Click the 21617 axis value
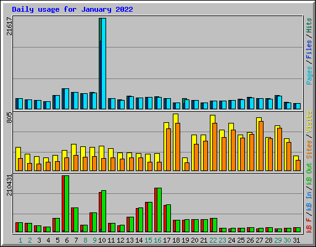Image resolution: width=316 pixels, height=247 pixels. click(x=9, y=26)
